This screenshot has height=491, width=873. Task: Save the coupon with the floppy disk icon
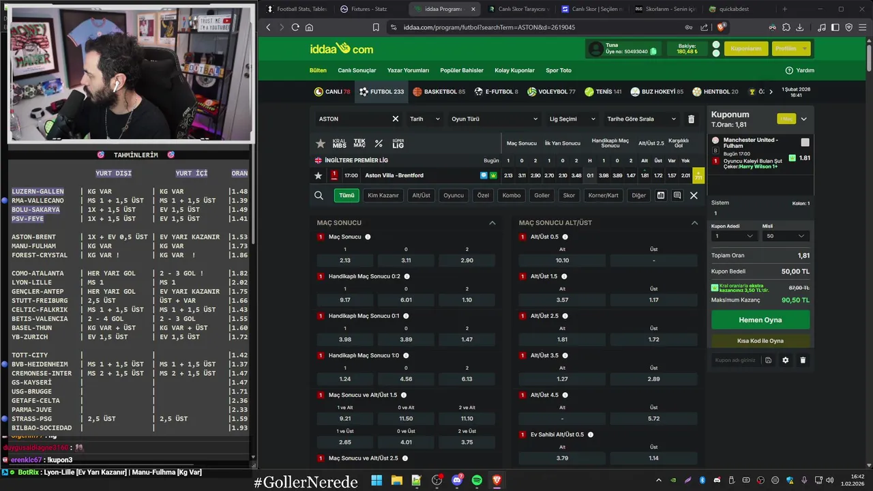tap(768, 360)
